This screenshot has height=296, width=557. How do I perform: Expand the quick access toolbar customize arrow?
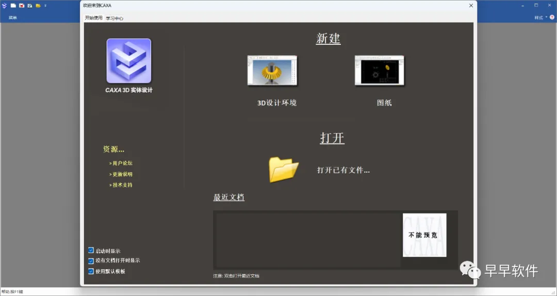click(x=45, y=6)
